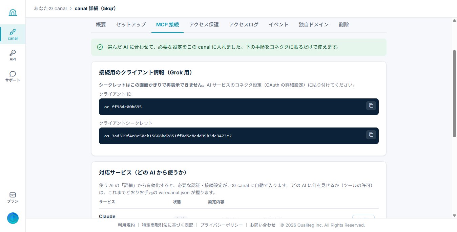Open the アクセスログ tab
The height and width of the screenshot is (232, 457).
tap(244, 25)
